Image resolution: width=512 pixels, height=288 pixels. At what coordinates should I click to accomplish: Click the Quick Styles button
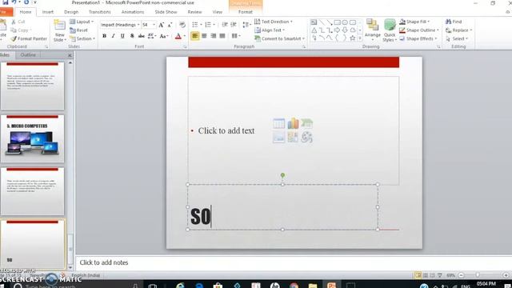click(390, 30)
